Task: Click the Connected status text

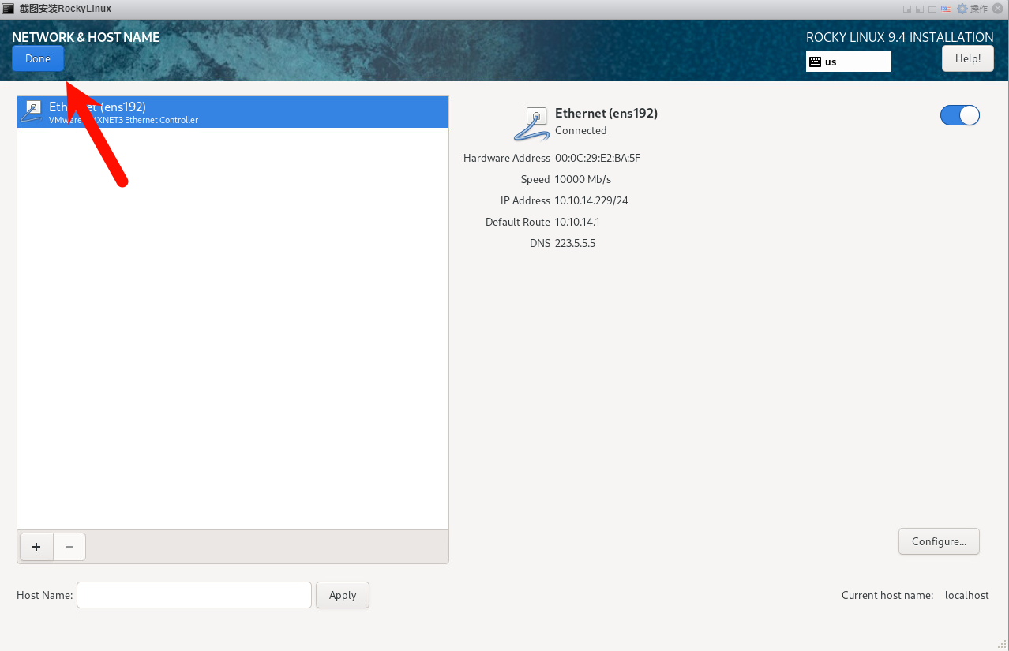Action: click(x=581, y=130)
